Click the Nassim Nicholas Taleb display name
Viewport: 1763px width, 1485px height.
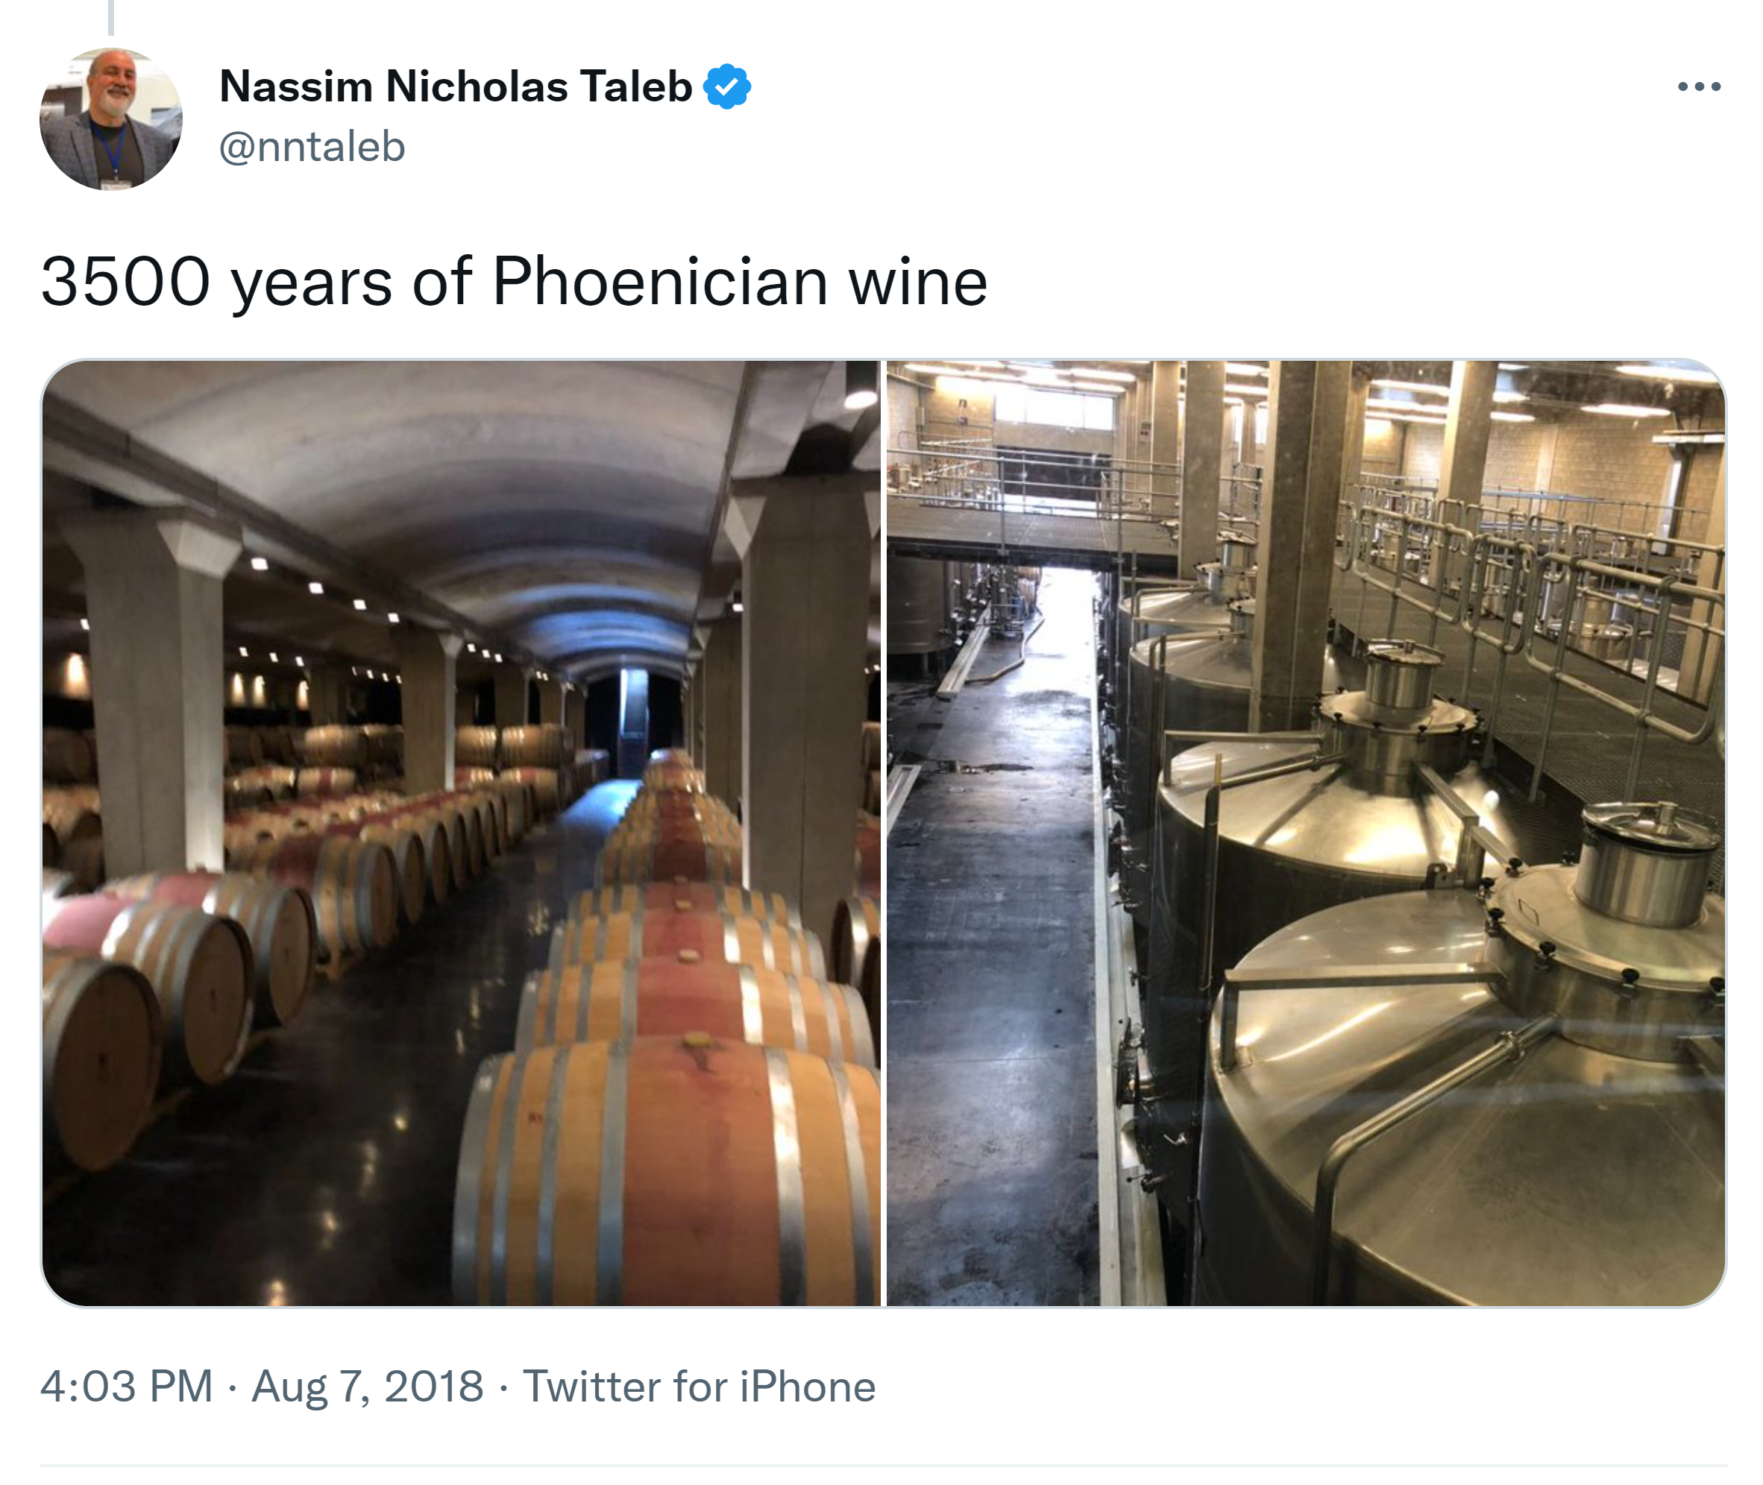point(456,86)
